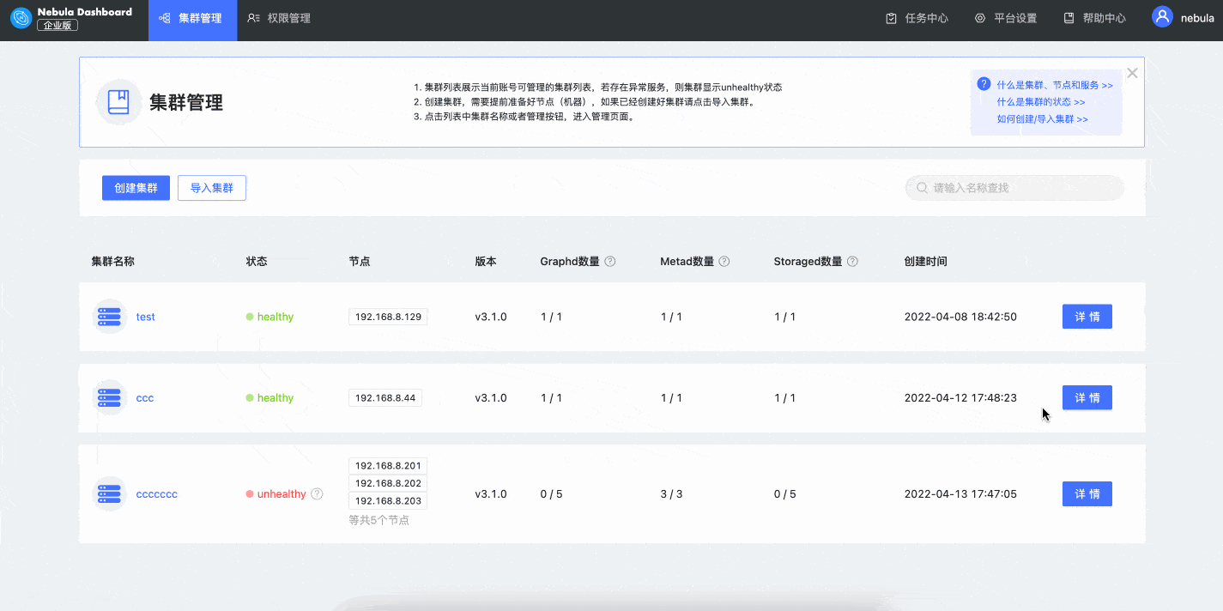
Task: Click the healthy status of ccc cluster
Action: 269,398
